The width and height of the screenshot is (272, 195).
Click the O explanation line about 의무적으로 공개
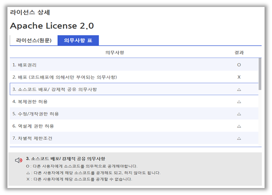coord(82,166)
